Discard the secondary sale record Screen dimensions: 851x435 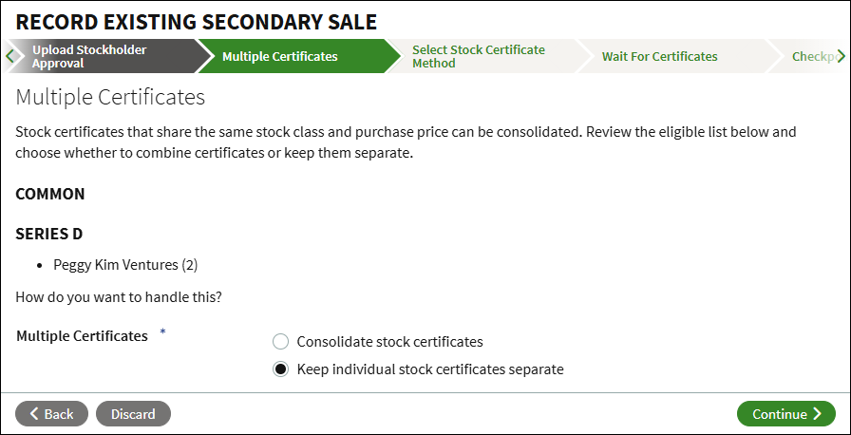tap(133, 414)
